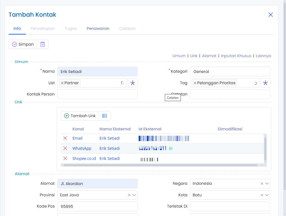This screenshot has width=286, height=216.
Task: Remove the Pelanggan Prioritas tag chip
Action: [x=195, y=83]
